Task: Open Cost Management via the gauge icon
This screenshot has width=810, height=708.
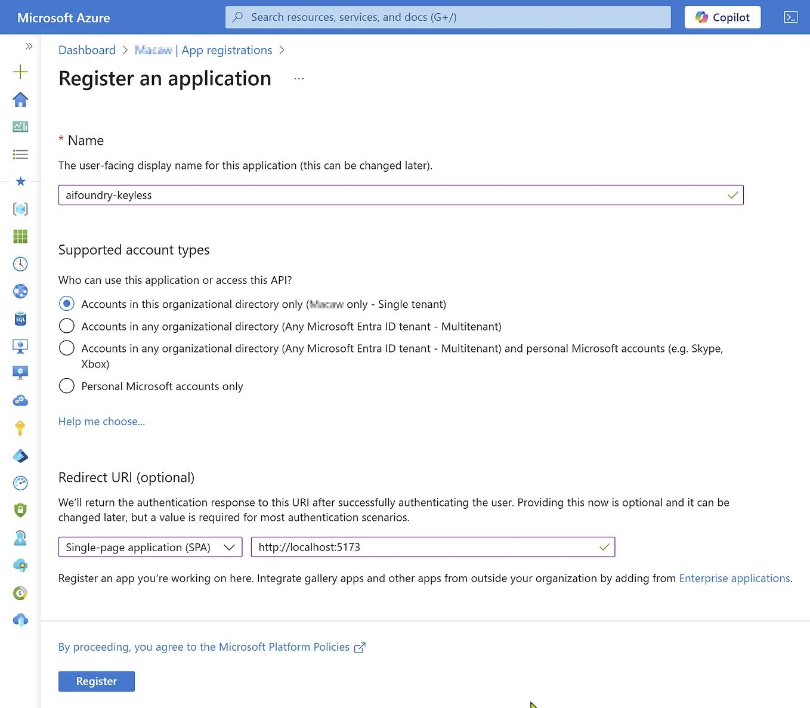Action: point(20,483)
